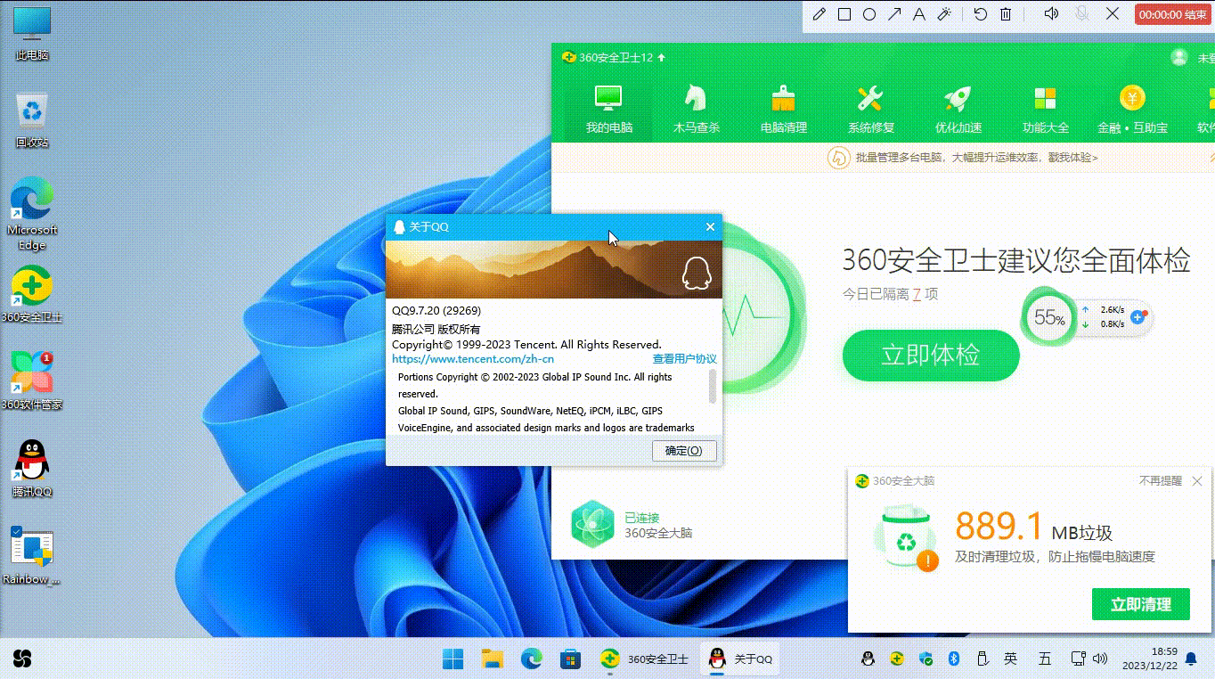Switch to 系统修复 tab
This screenshot has width=1215, height=679.
coord(870,109)
